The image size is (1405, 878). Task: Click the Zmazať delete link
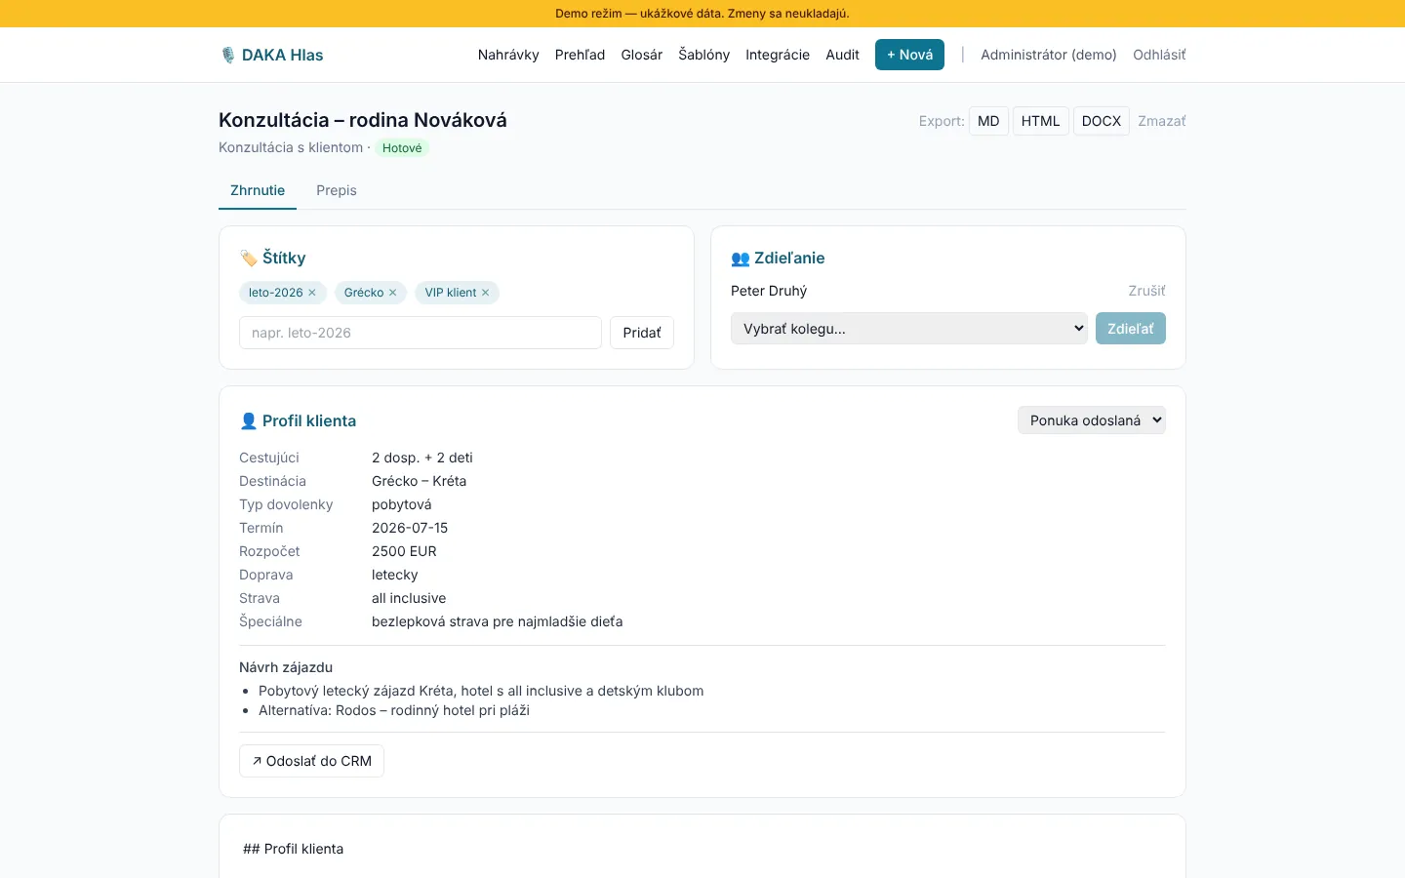1162,121
